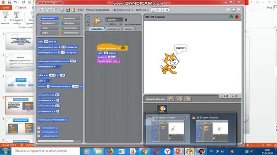Switch to the скрипты tab
This screenshot has width=277, height=155.
pos(97,29)
